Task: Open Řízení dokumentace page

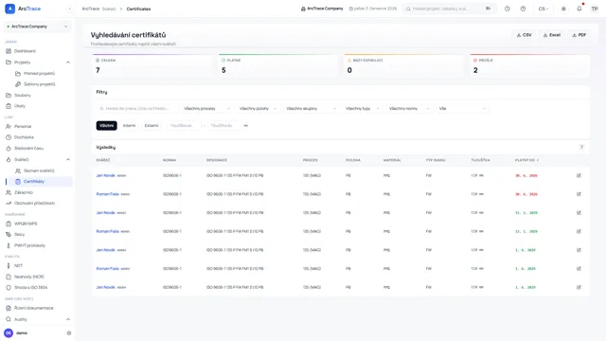Action: 34,308
